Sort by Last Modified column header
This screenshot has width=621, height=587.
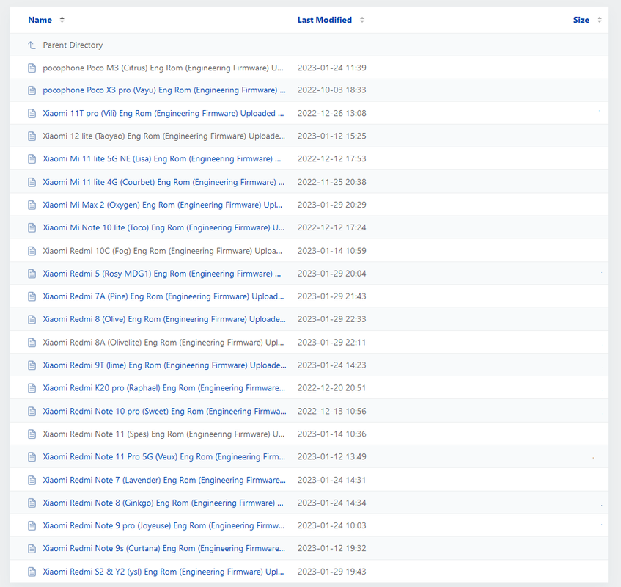(324, 20)
